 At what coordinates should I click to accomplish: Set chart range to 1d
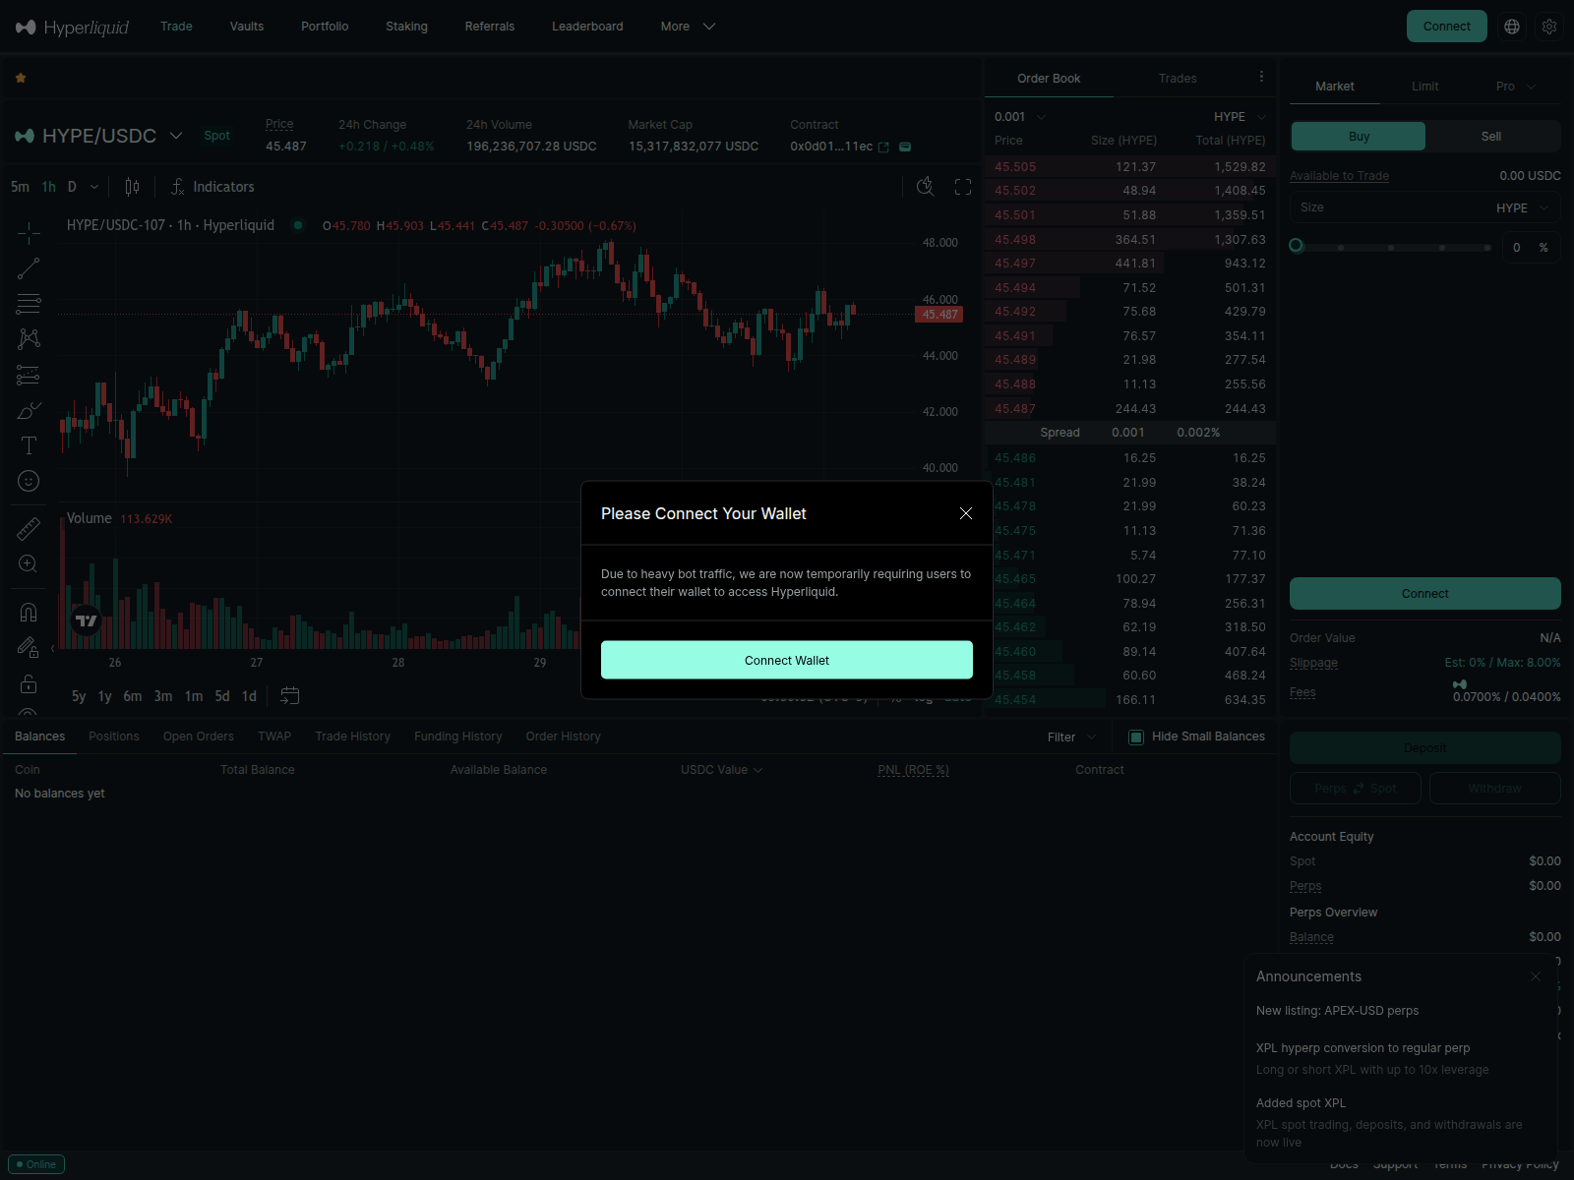pyautogui.click(x=250, y=696)
